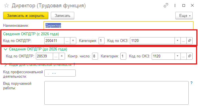
Task: Clear ОКПДТР code 200411 with X button
Action: pos(73,41)
